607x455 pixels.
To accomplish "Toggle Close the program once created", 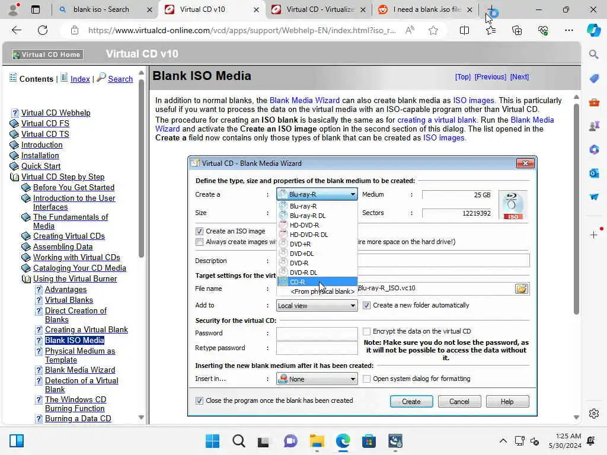I will [199, 401].
